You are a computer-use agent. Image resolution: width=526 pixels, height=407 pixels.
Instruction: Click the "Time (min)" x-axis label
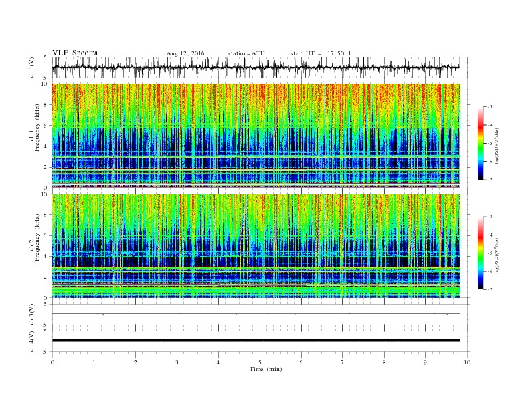(266, 369)
